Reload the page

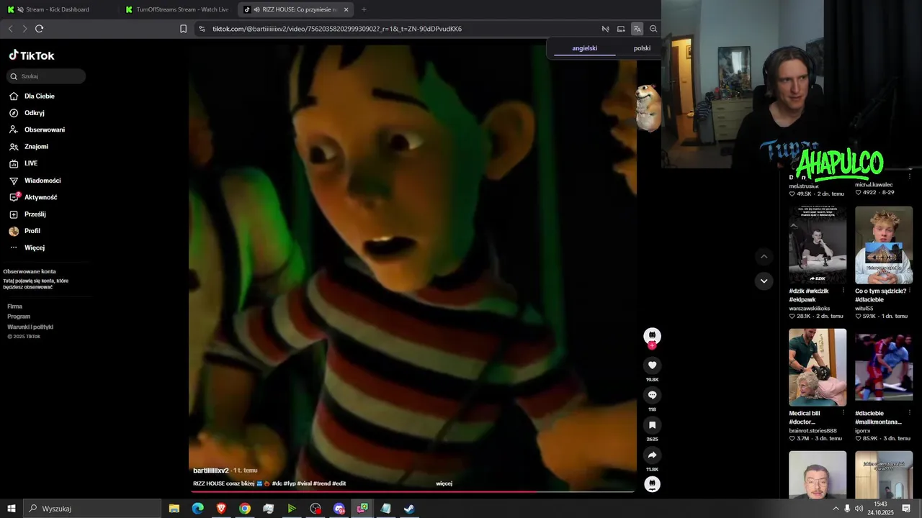[x=40, y=29]
